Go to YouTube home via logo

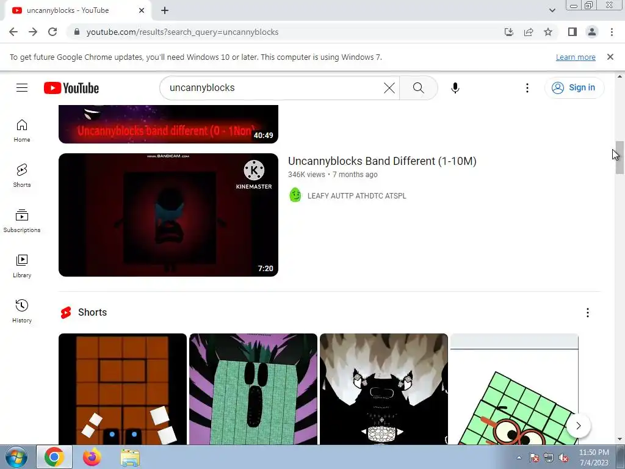click(x=71, y=88)
